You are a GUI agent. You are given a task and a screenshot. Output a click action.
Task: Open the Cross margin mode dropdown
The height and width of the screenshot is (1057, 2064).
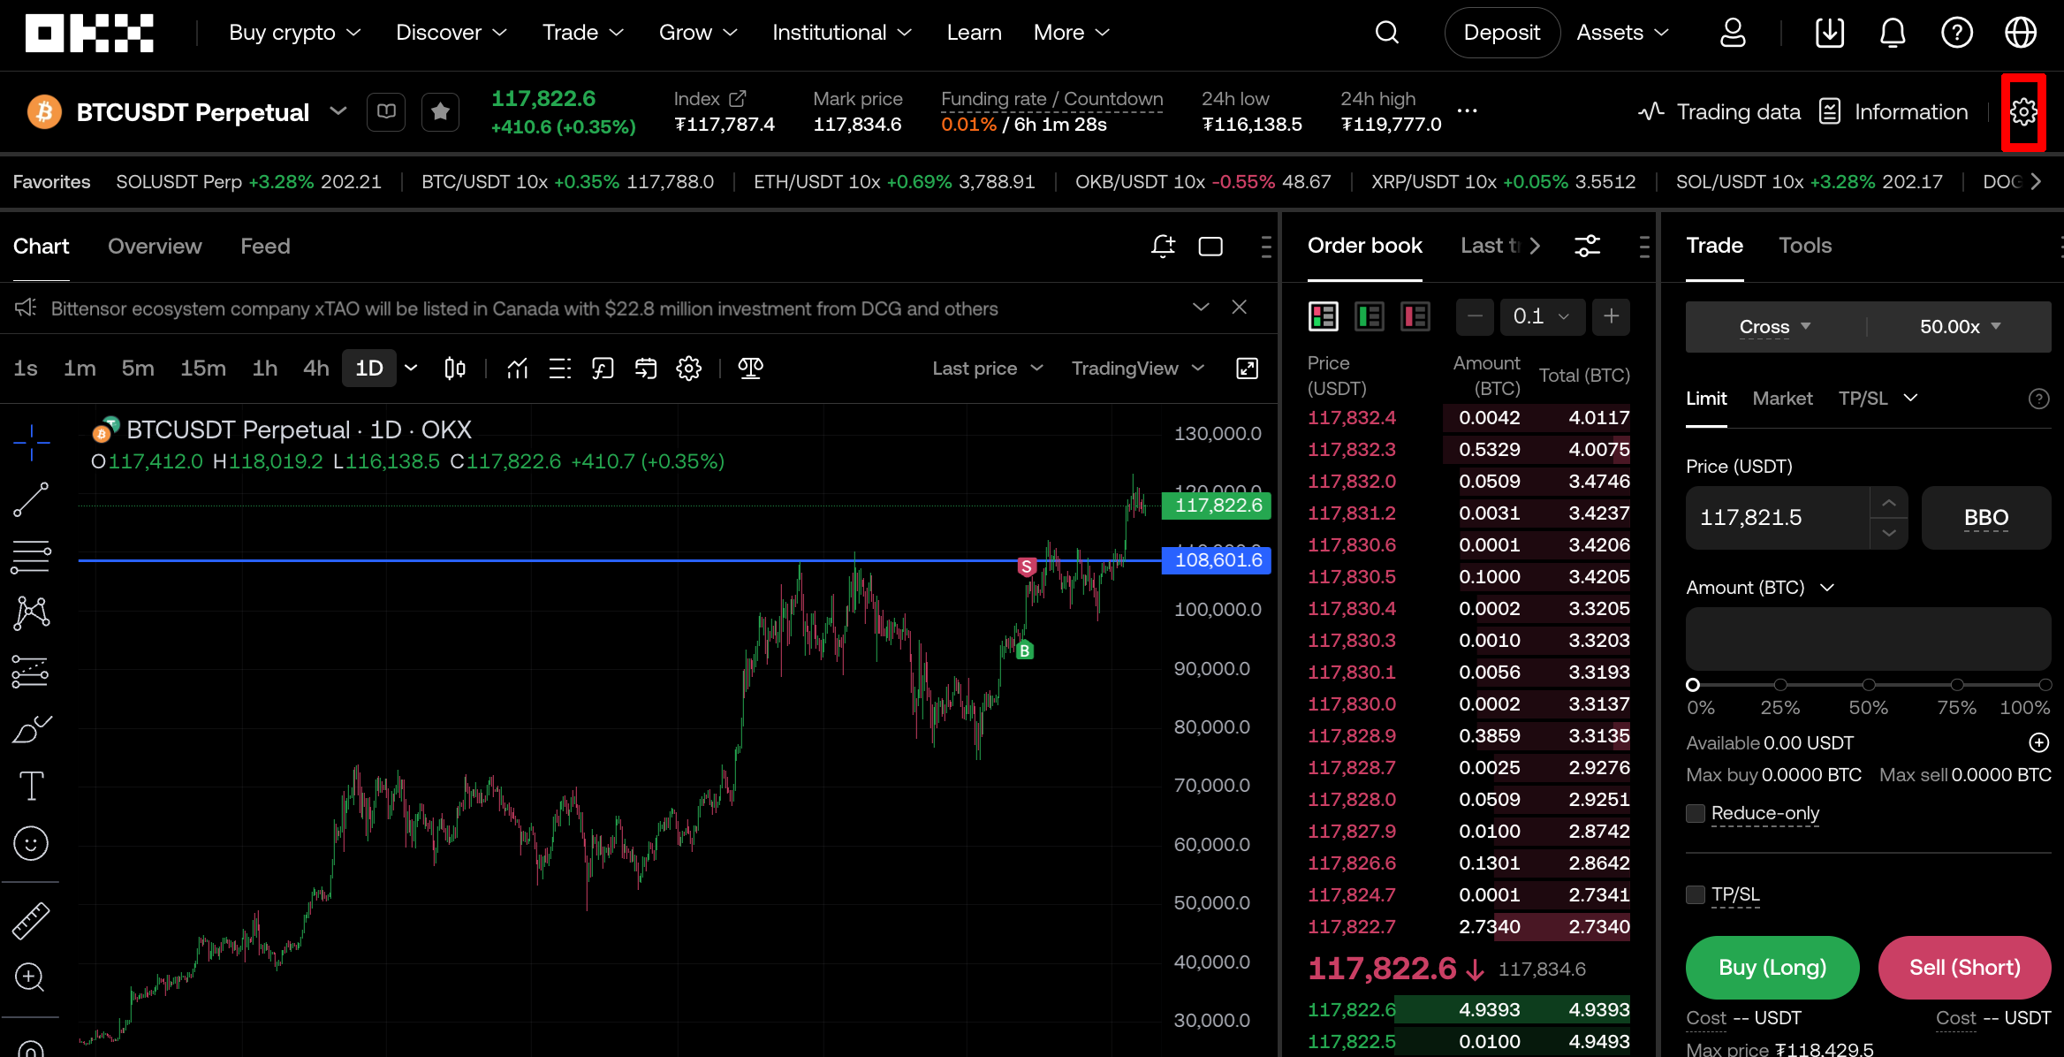tap(1774, 327)
